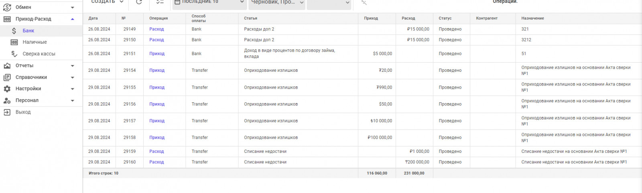
Task: Click the Настройки gear icon
Action: 7,89
